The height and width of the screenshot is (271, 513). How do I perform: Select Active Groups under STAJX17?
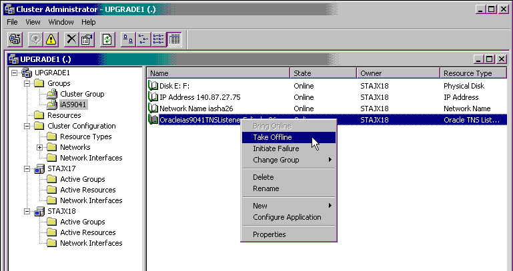click(x=83, y=179)
